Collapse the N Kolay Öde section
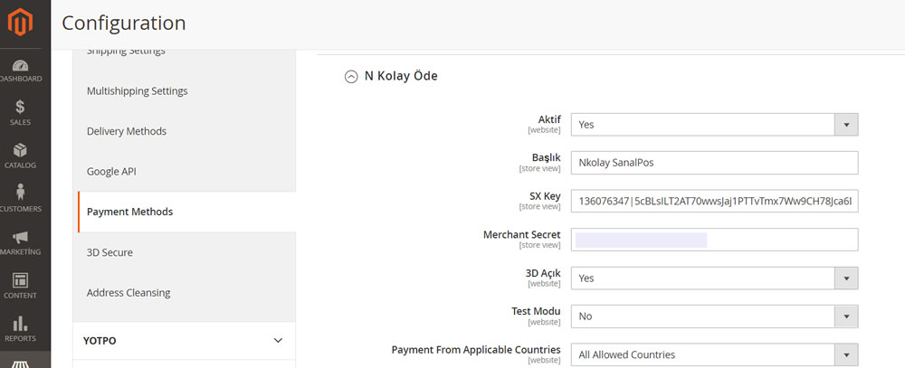The width and height of the screenshot is (905, 368). click(351, 77)
